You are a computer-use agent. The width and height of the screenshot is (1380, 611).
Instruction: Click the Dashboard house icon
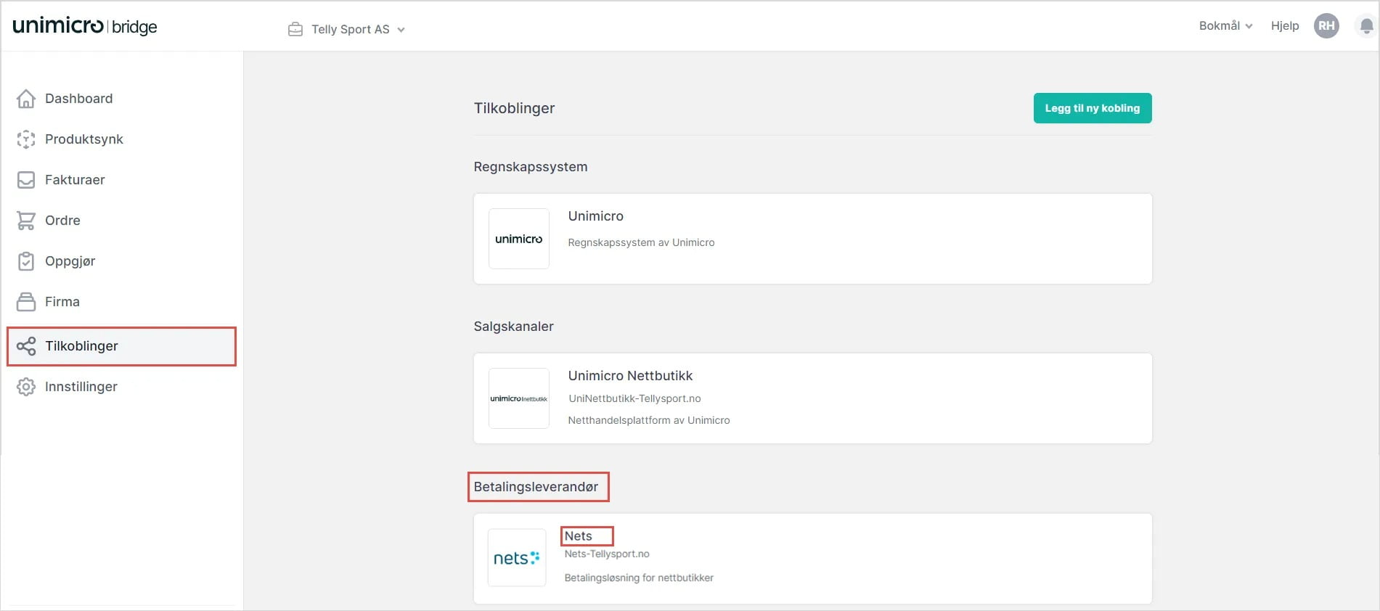(26, 99)
